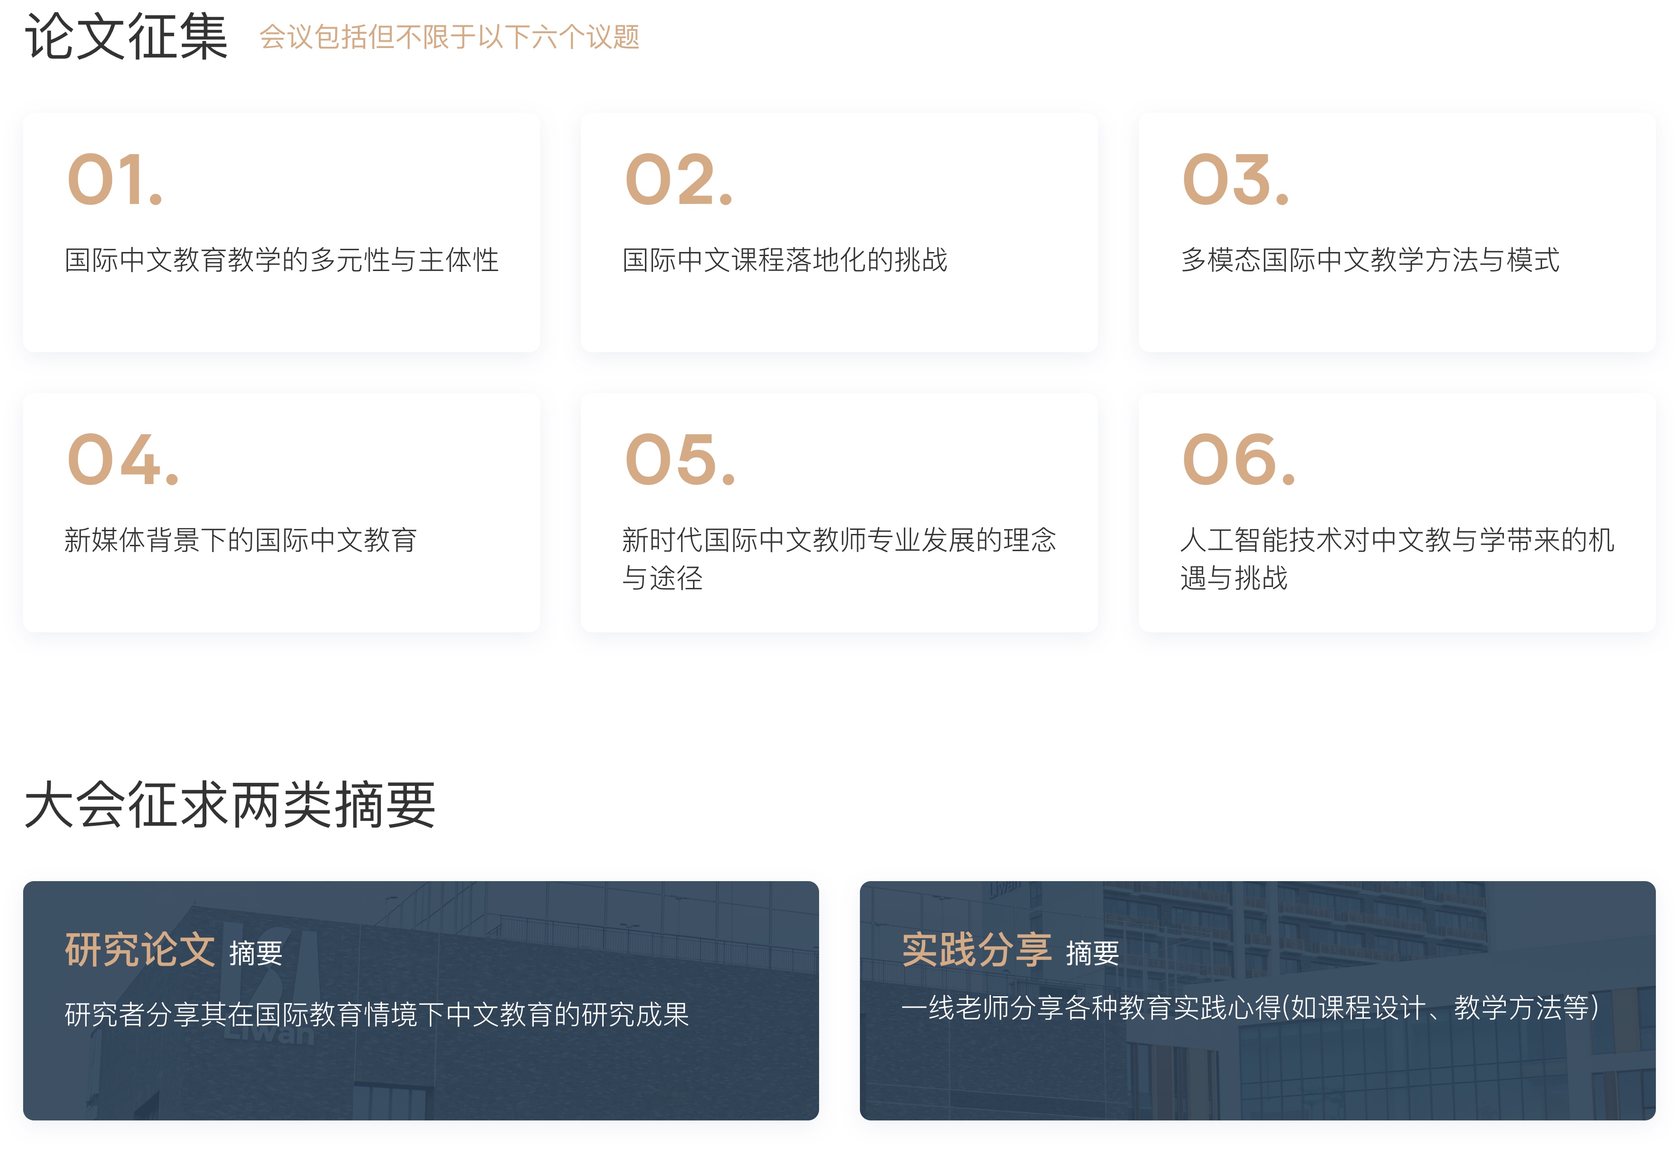
Task: Open card 多模态国际中文教学方法与模式
Action: (1397, 233)
